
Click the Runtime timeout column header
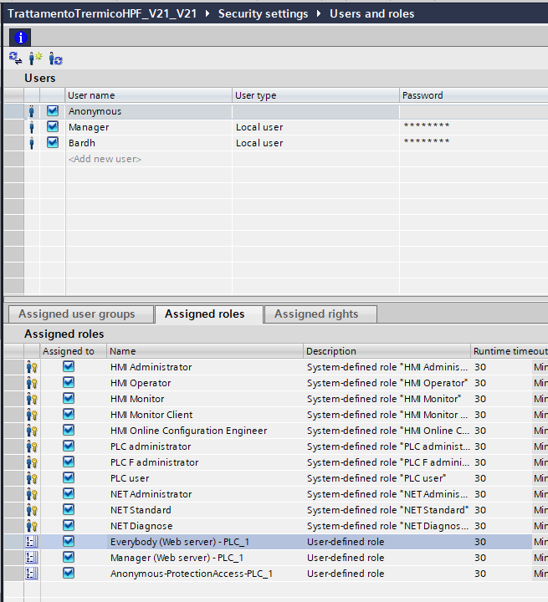pos(510,351)
